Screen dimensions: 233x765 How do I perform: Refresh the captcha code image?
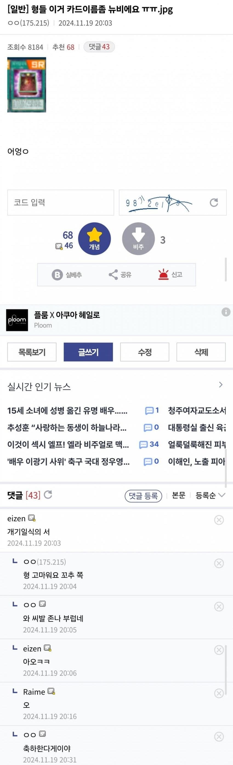(214, 203)
